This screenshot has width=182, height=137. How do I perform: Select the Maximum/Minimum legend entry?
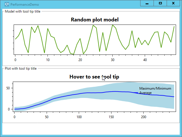pyautogui.click(x=155, y=88)
